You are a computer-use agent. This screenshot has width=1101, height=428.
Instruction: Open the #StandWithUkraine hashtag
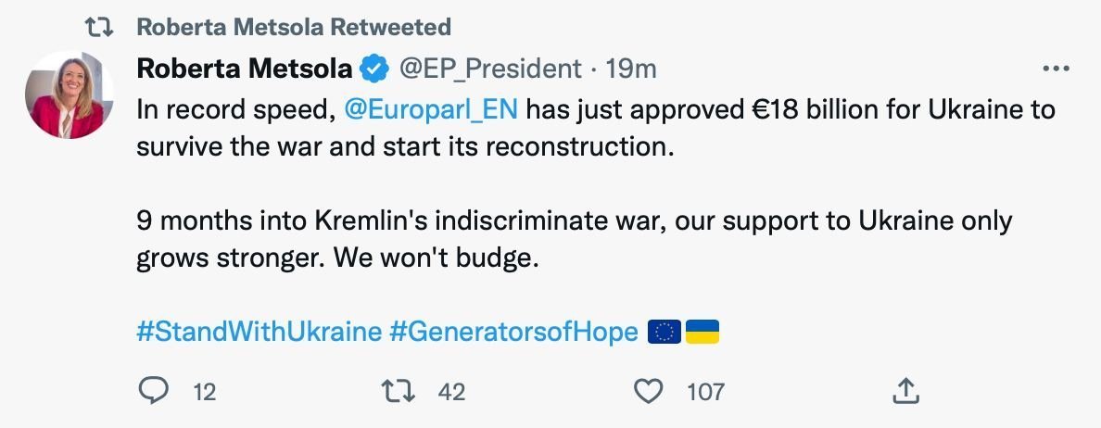(x=259, y=332)
